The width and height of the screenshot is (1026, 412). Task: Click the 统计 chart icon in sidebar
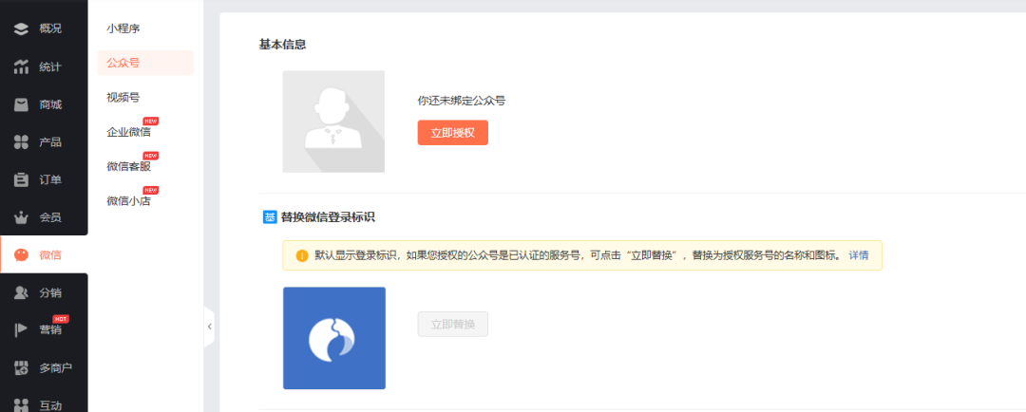(22, 66)
